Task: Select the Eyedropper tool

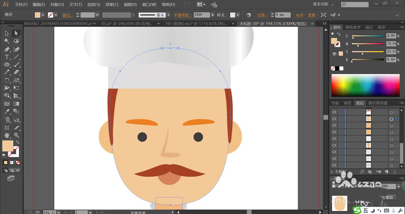Action: [x=7, y=112]
